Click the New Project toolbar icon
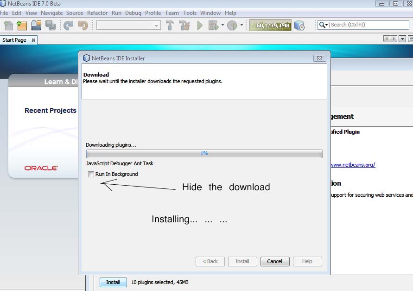 point(22,26)
